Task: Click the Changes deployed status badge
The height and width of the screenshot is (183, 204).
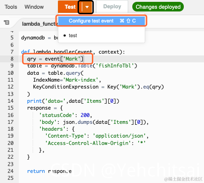Action: click(x=158, y=7)
